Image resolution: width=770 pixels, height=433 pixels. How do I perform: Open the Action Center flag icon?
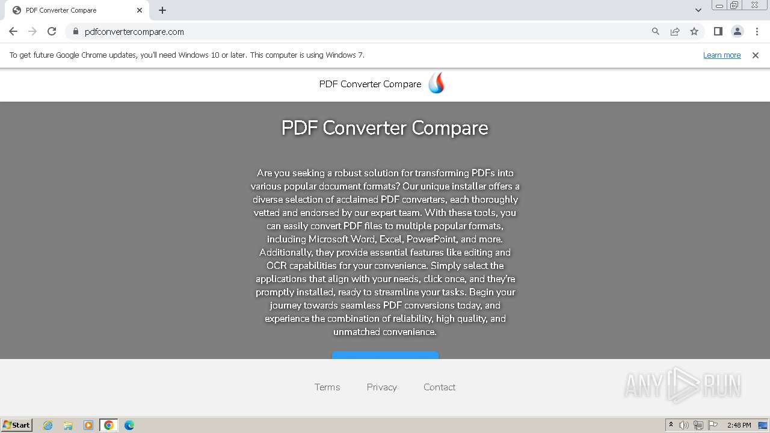point(713,425)
